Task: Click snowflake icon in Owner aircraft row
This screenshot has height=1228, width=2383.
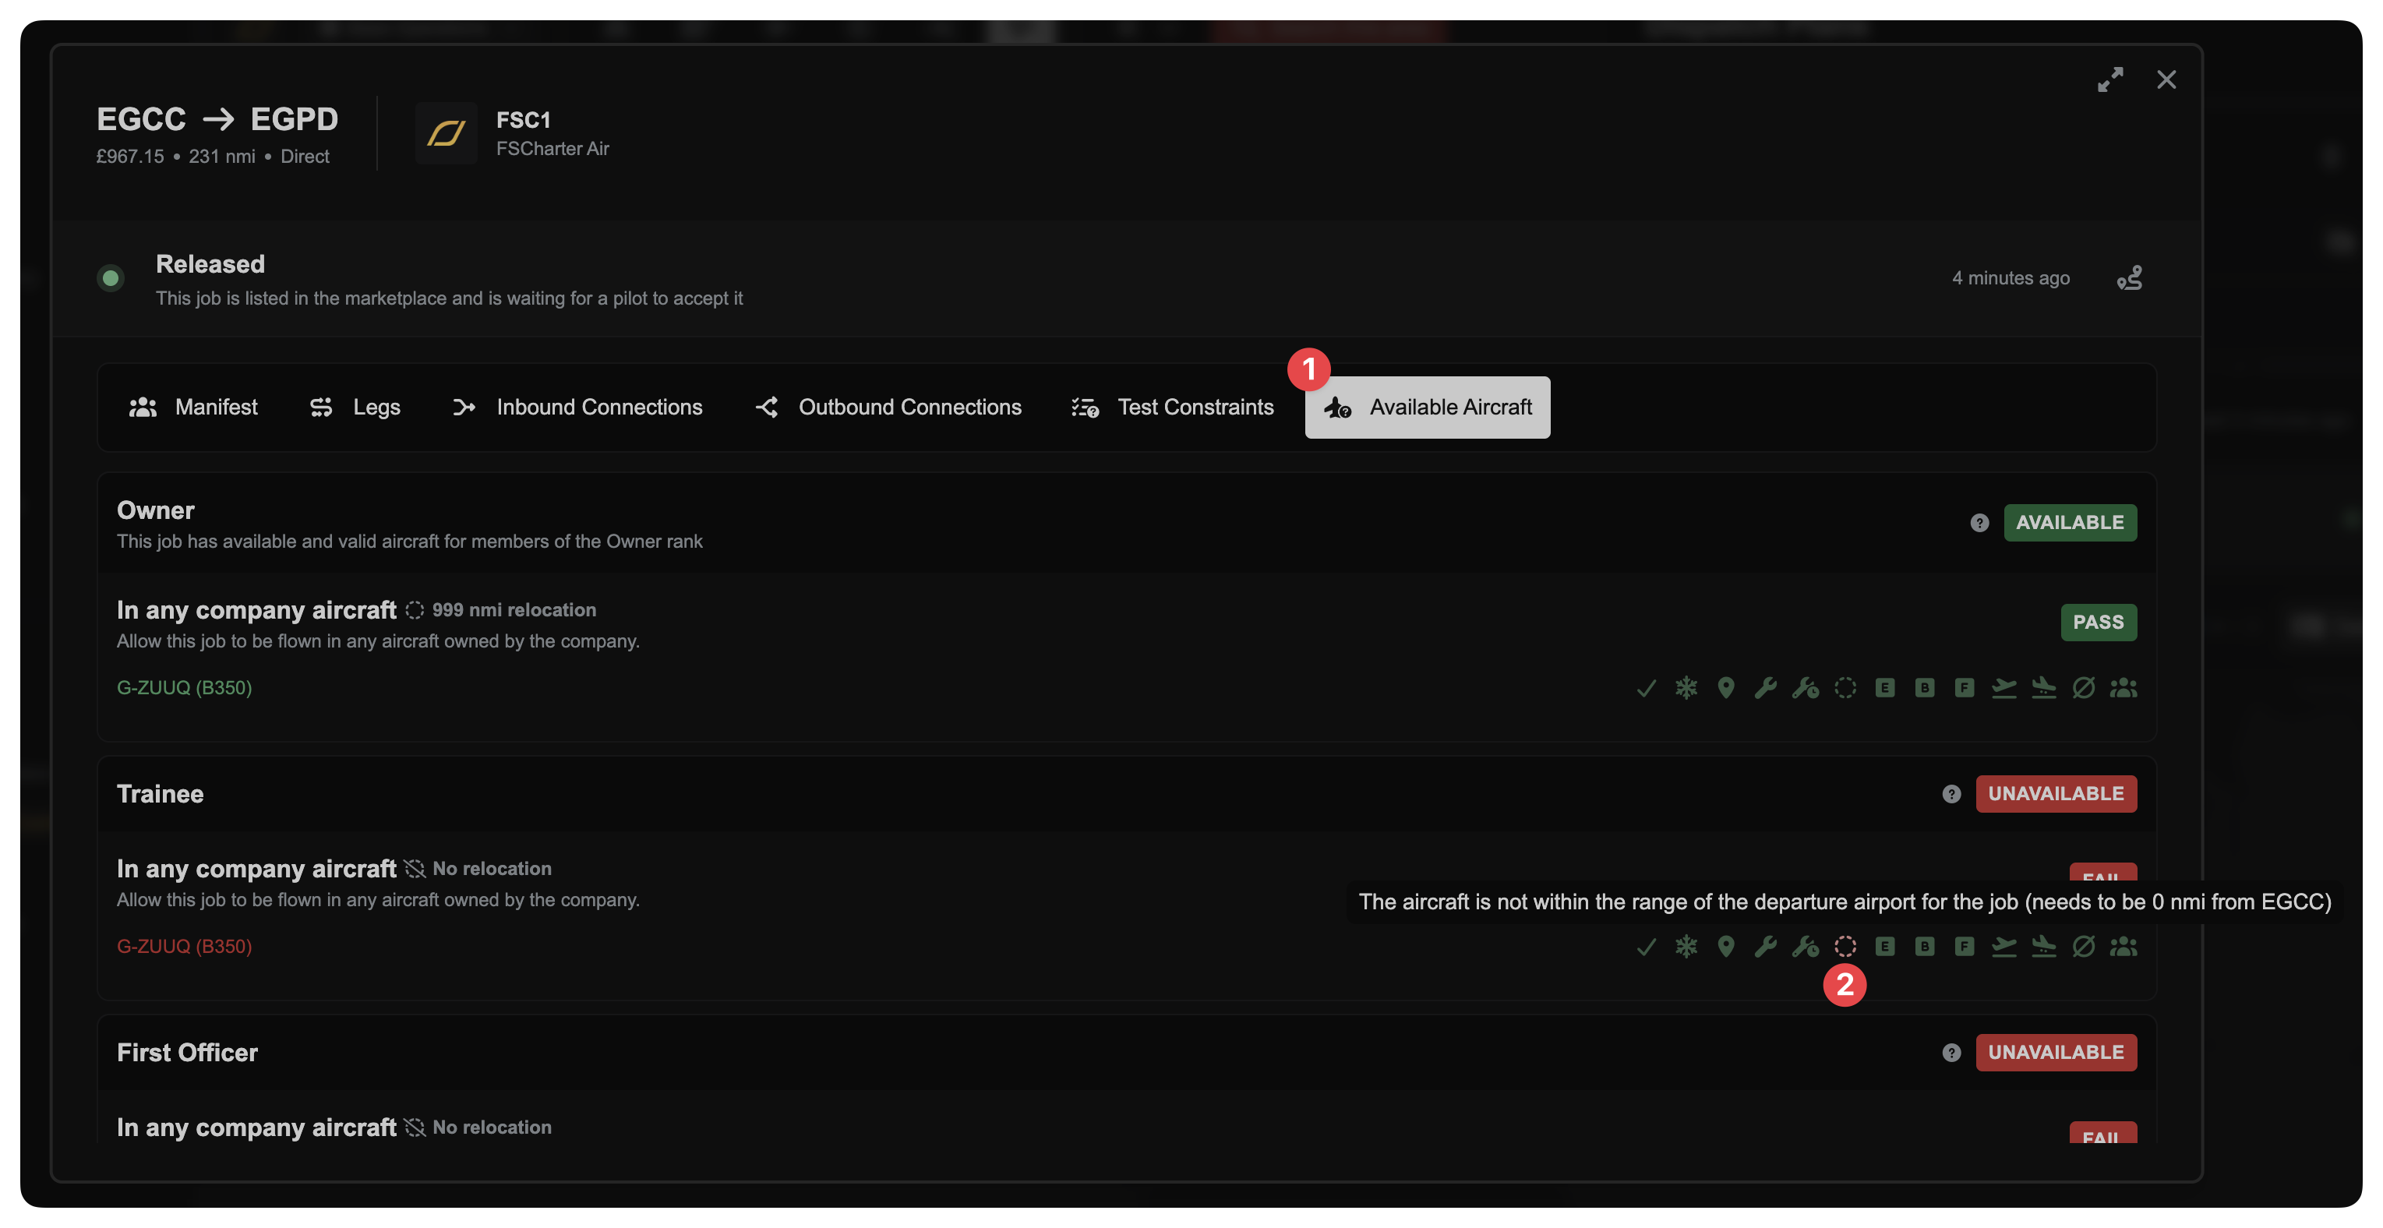Action: click(x=1686, y=688)
